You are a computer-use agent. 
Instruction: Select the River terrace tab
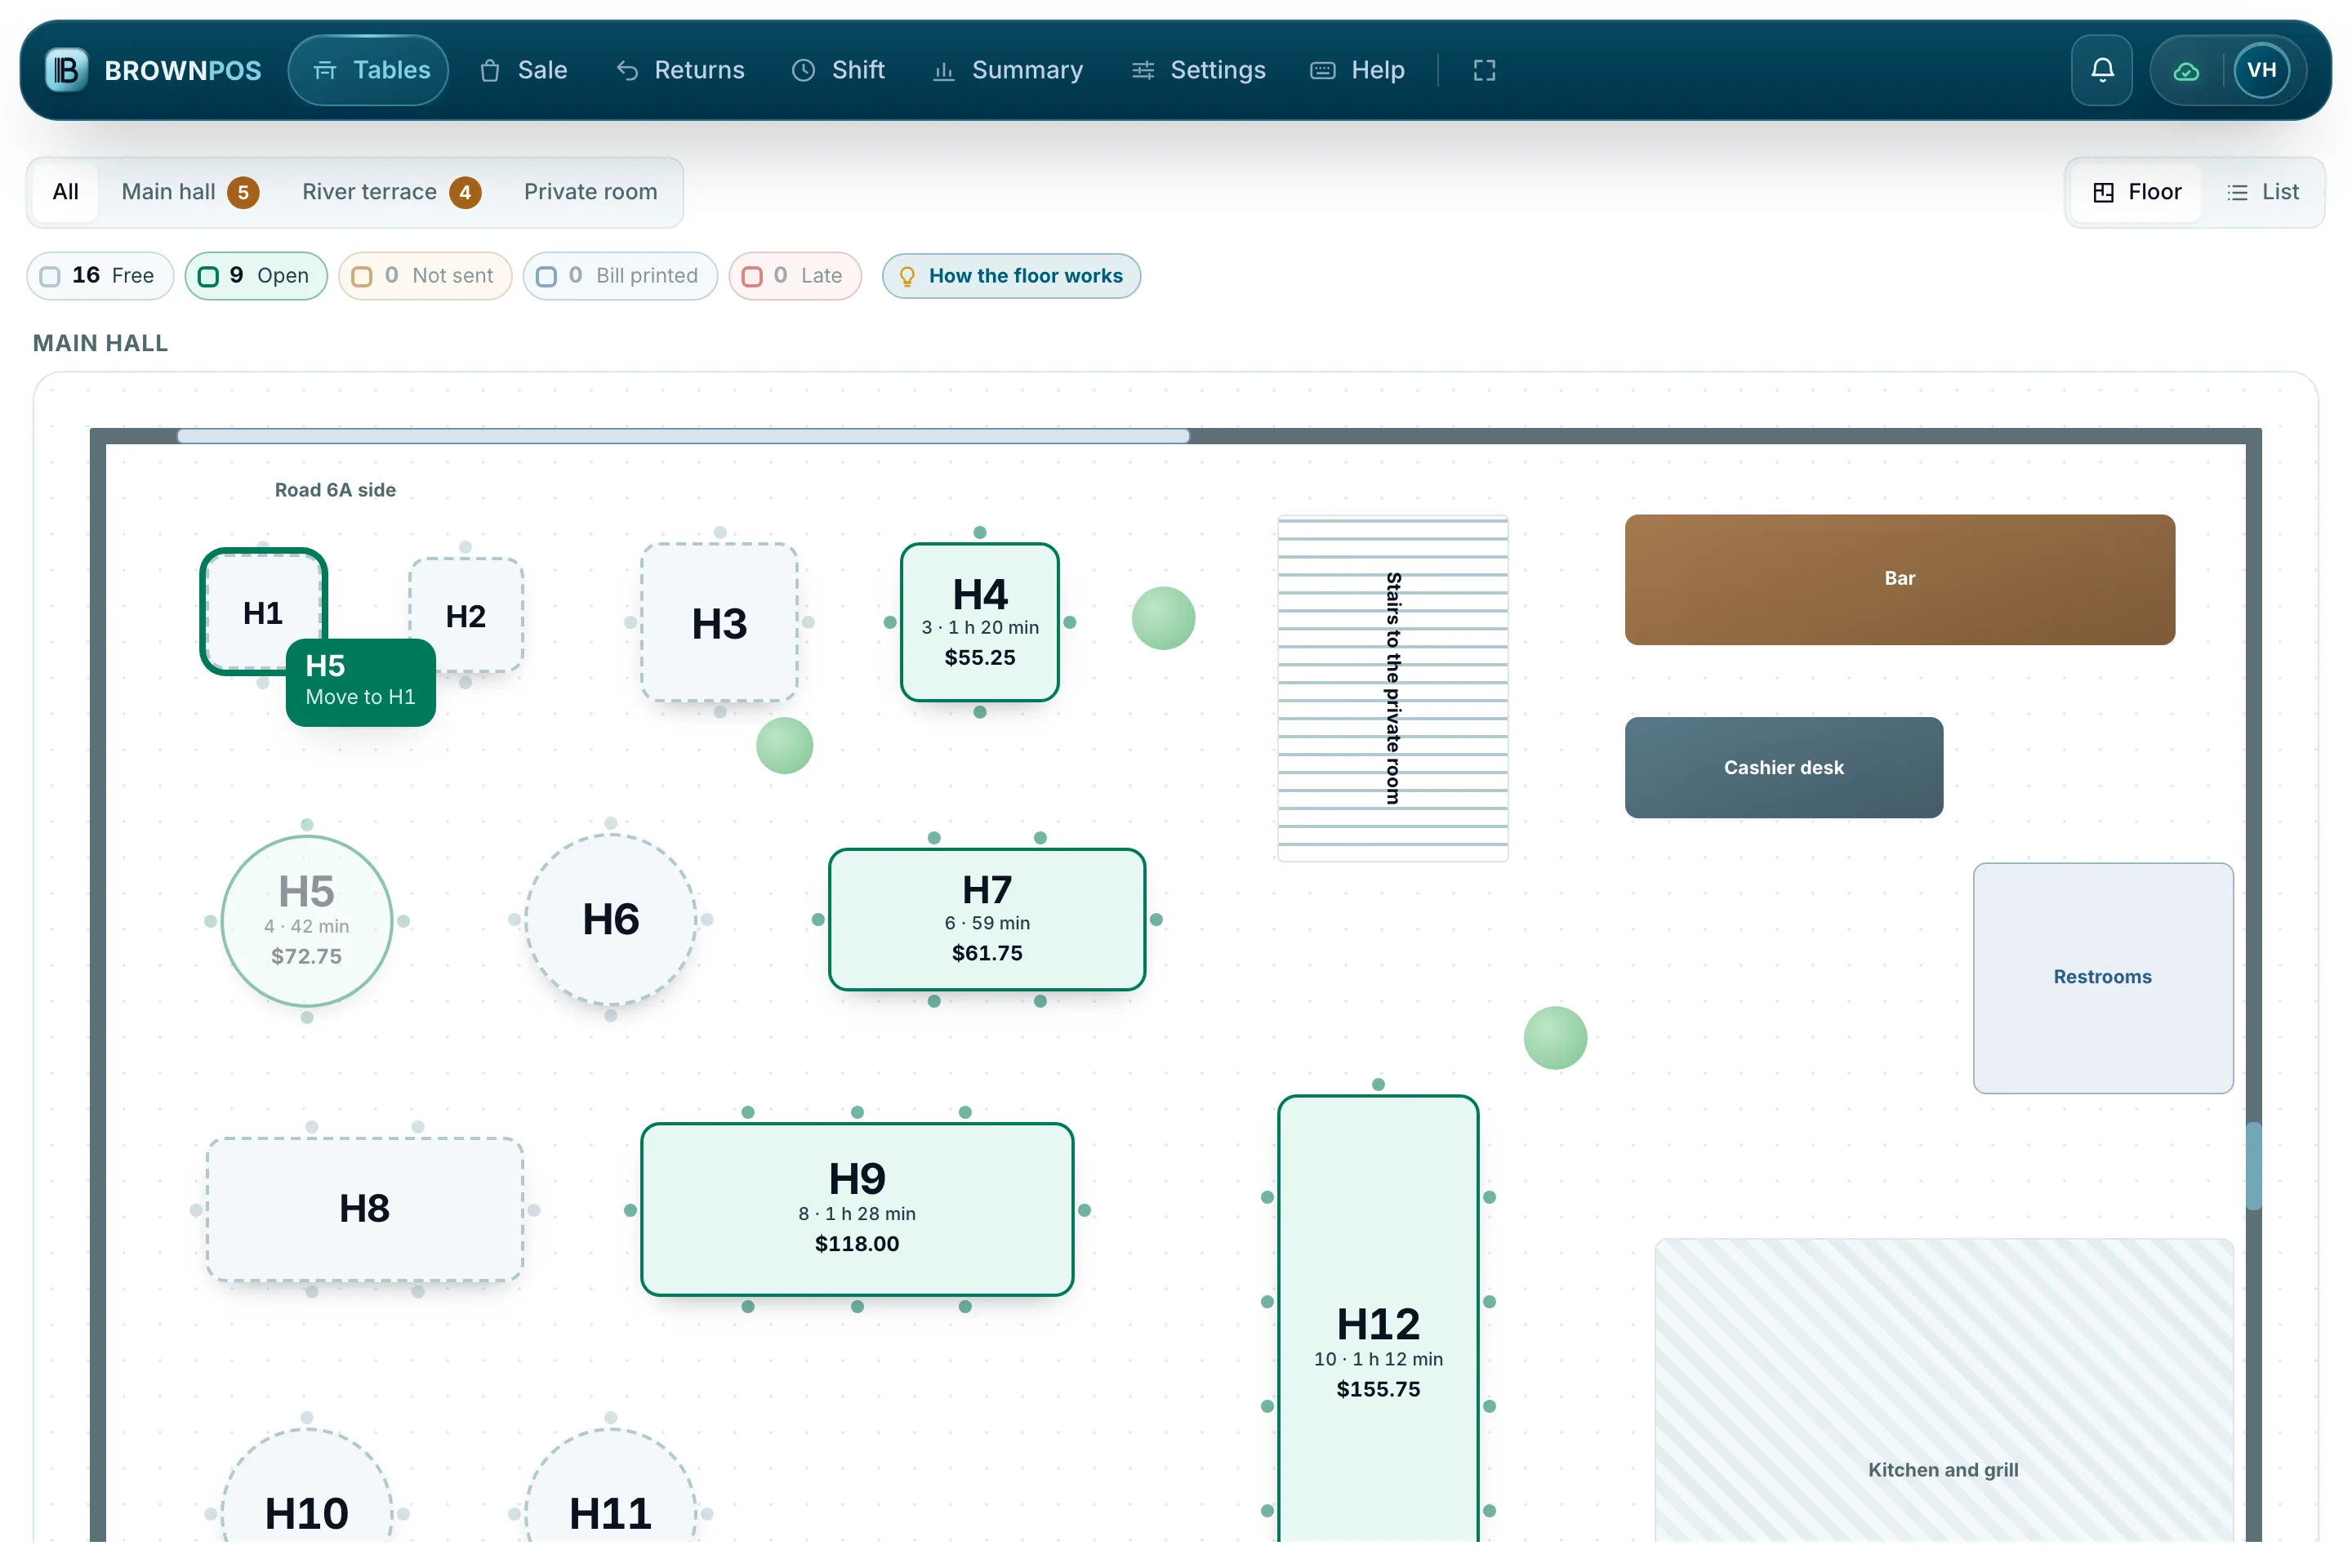[x=391, y=192]
